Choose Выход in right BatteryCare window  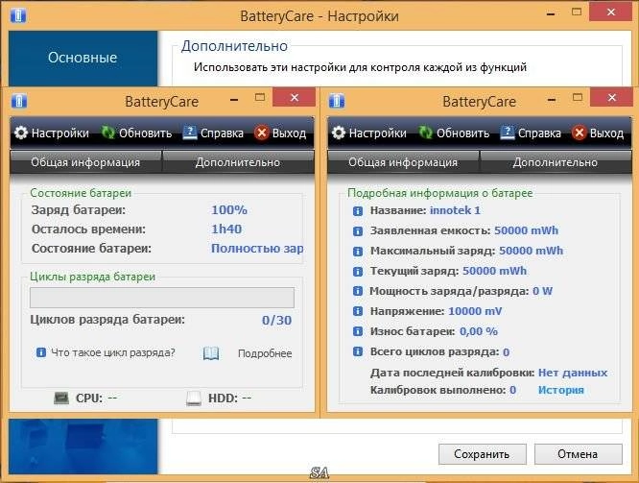pyautogui.click(x=606, y=133)
